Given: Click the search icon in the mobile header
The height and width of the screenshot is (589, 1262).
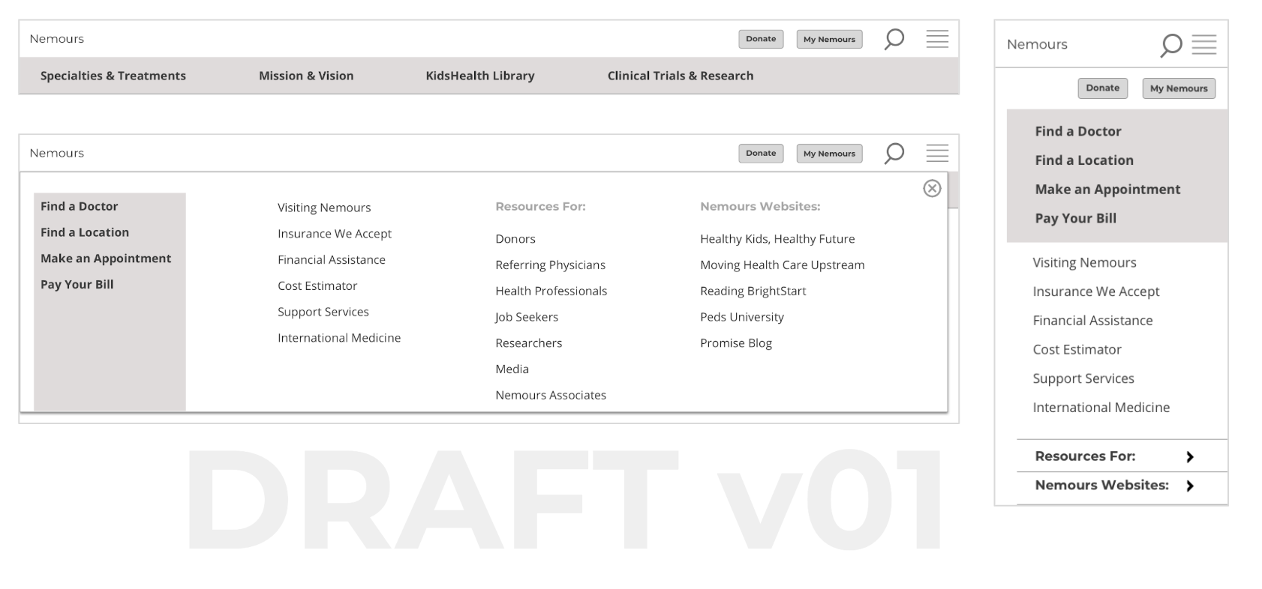Looking at the screenshot, I should [x=1170, y=45].
